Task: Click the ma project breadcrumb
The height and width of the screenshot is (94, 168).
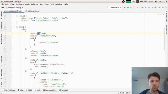Action: point(3,8)
